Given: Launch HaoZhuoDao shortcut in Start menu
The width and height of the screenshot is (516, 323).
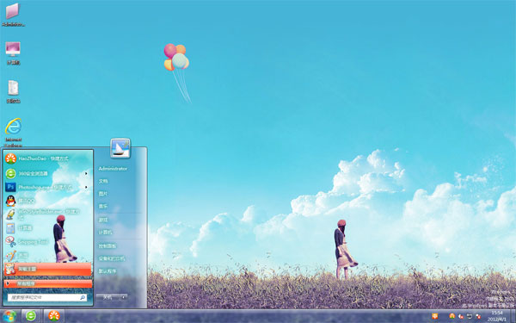Looking at the screenshot, I should click(x=48, y=158).
